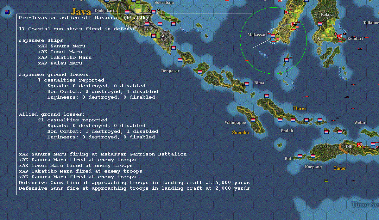Screen dimensions: 379x220
Task: Click the 'Japanese ground losses:' heading
Action: [x=55, y=75]
